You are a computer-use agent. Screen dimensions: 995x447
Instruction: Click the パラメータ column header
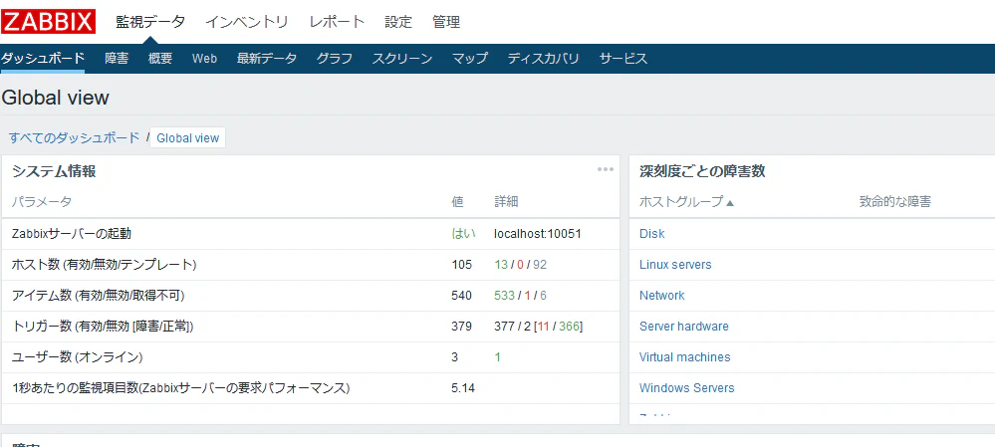42,202
